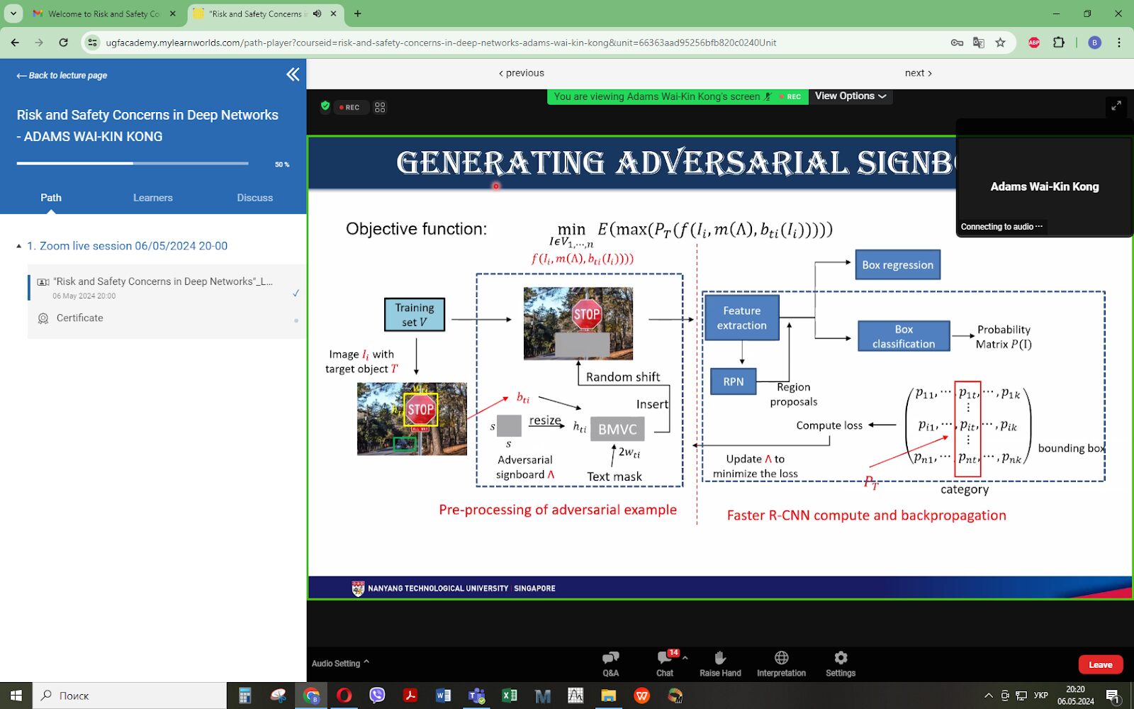Open the tab search dropdown
The width and height of the screenshot is (1134, 709).
[x=13, y=13]
